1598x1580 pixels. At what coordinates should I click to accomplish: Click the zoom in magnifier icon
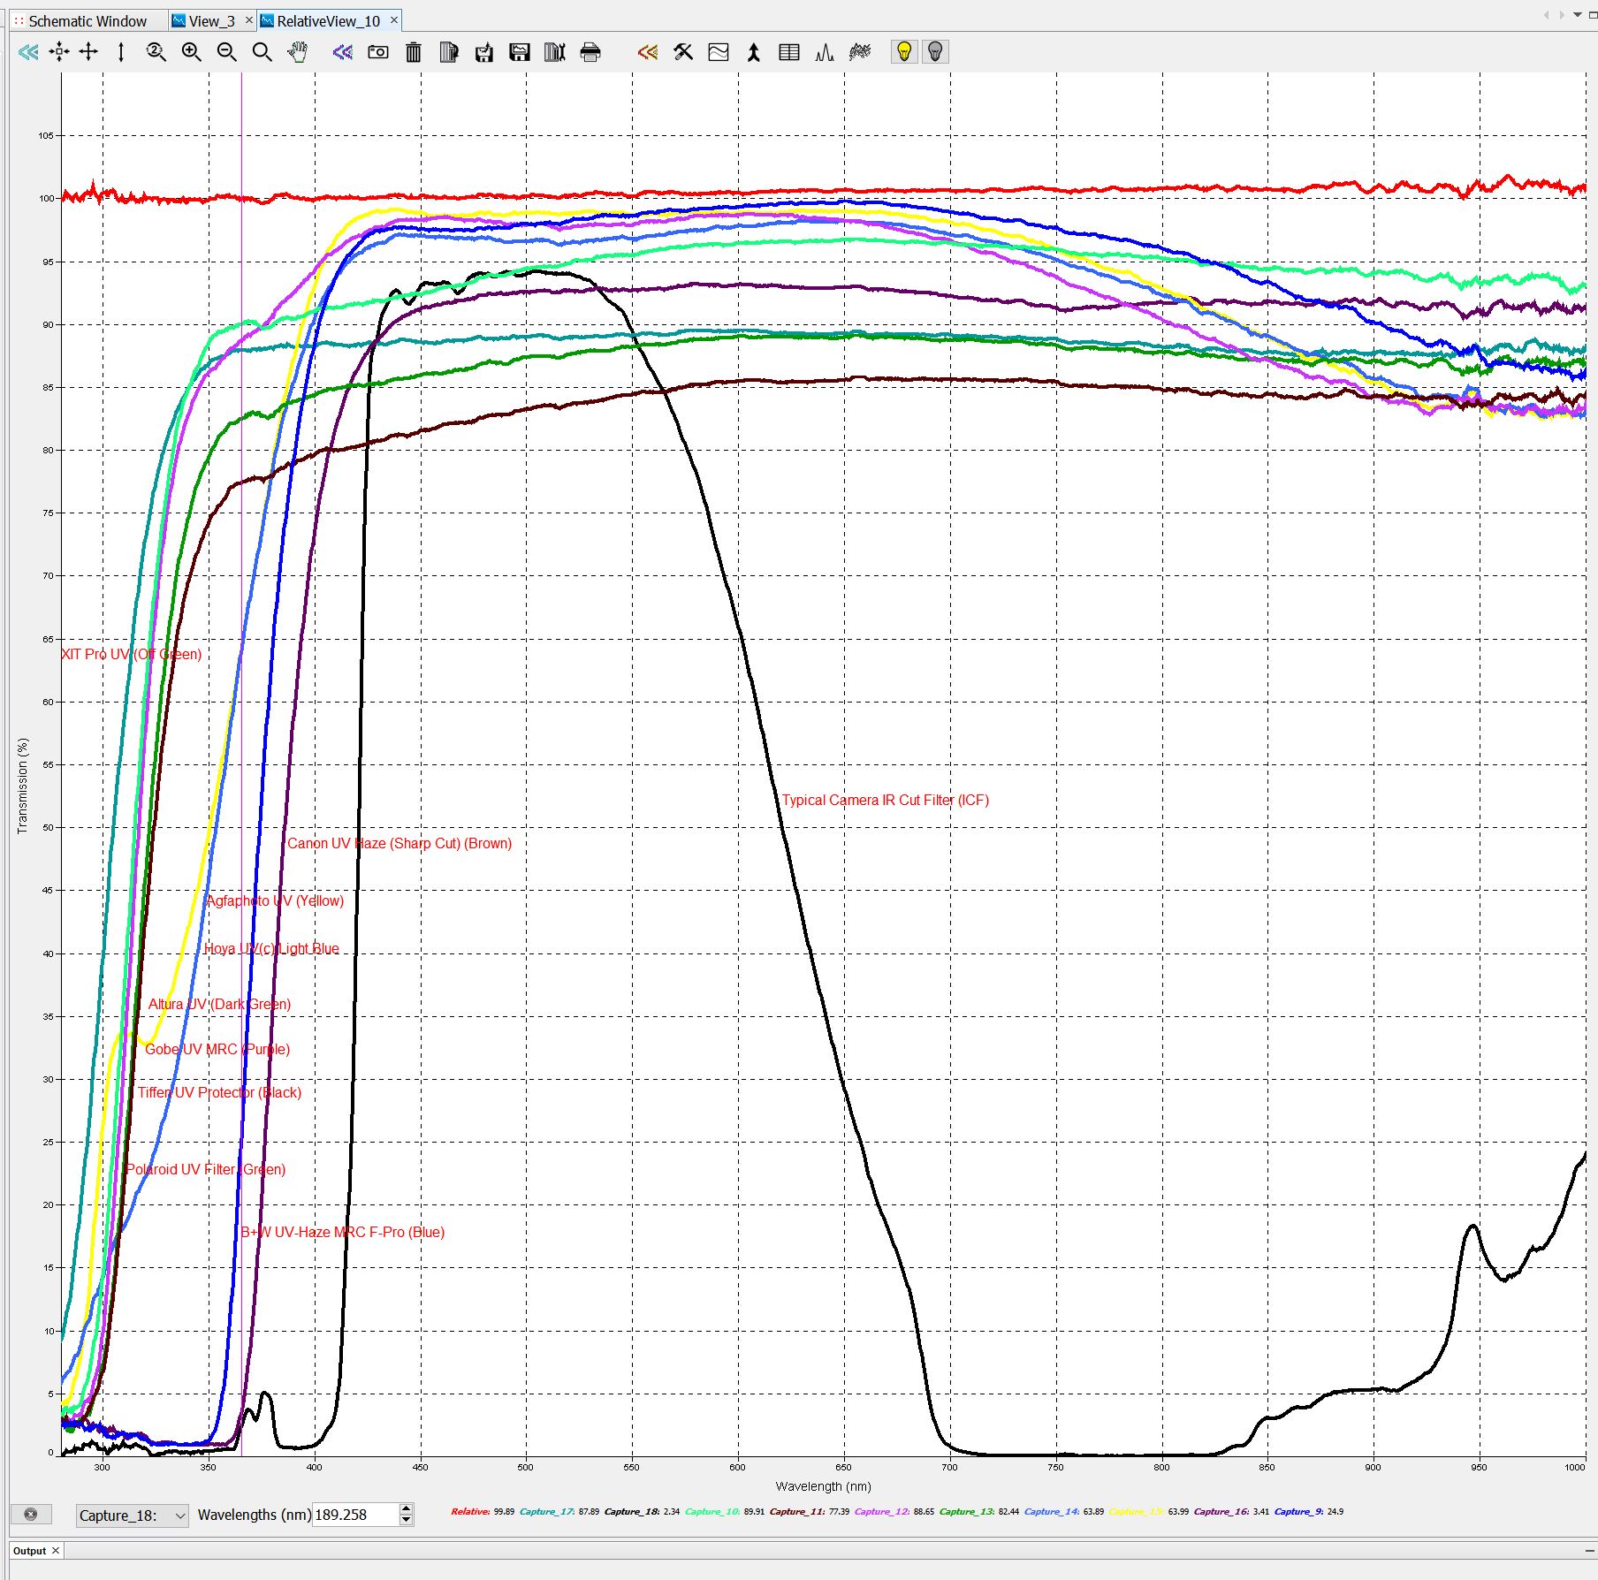point(192,52)
